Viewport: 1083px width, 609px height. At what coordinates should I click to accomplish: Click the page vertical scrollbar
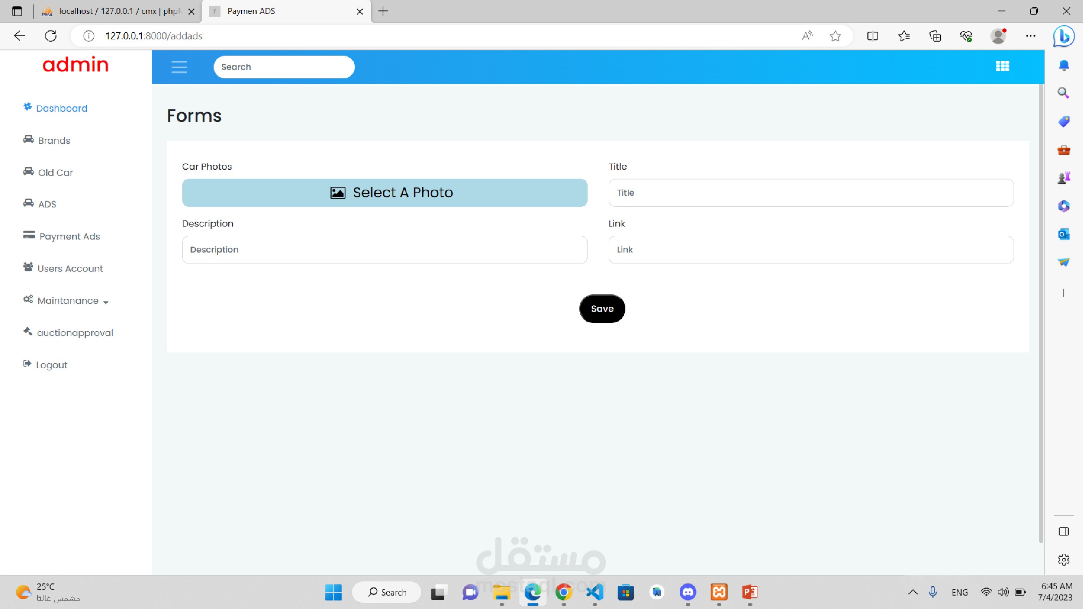tap(1040, 311)
